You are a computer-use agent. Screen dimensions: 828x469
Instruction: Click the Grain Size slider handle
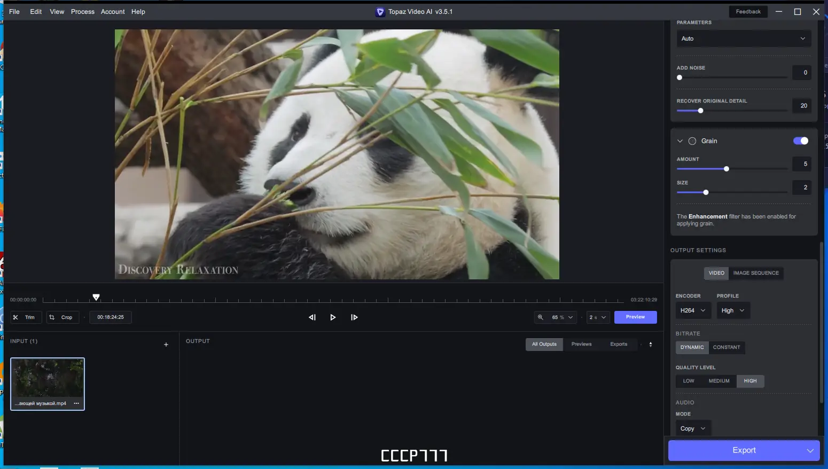point(706,192)
